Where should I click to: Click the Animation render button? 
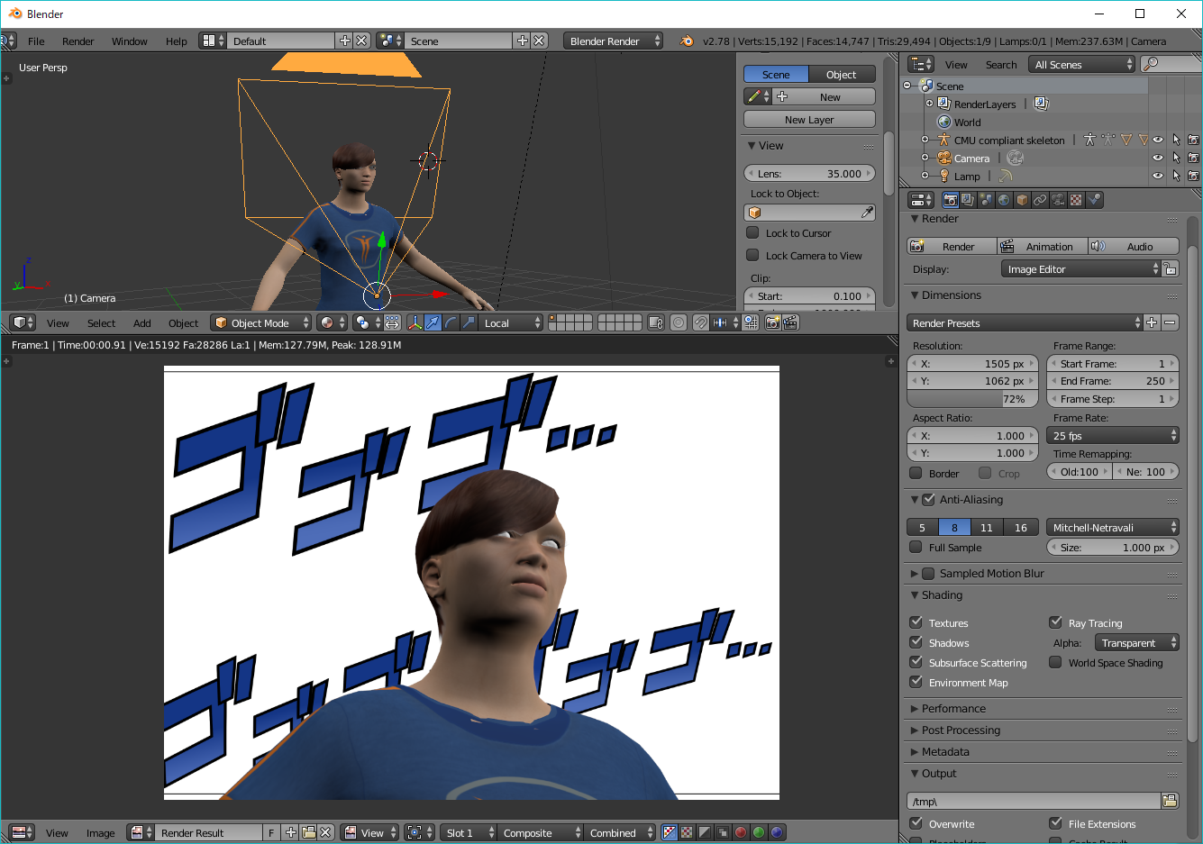tap(1042, 246)
